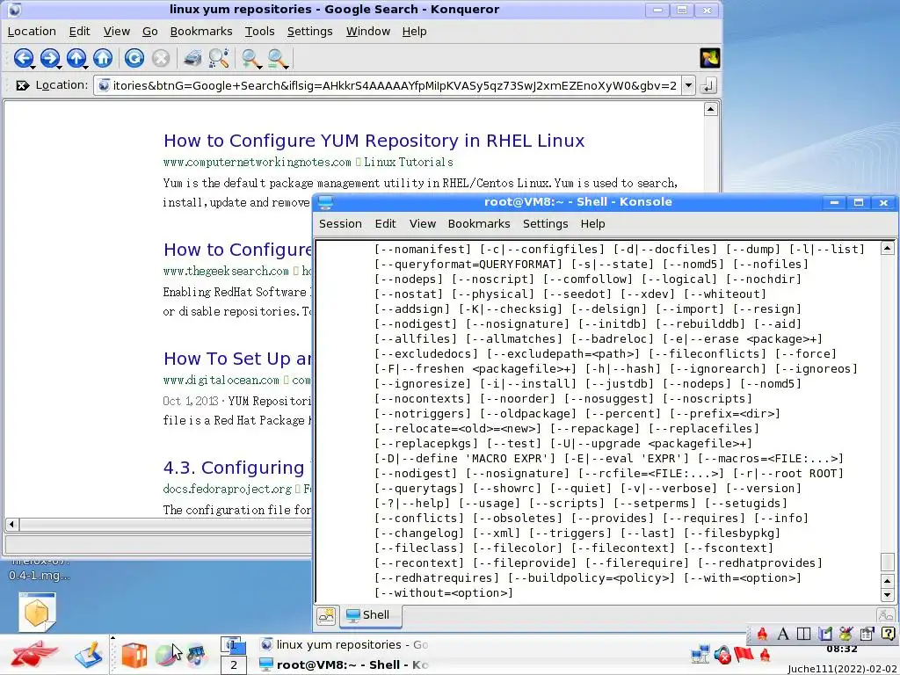Screen dimensions: 900x675
Task: Click the two-column layout icon in floating toolbar
Action: [x=804, y=634]
